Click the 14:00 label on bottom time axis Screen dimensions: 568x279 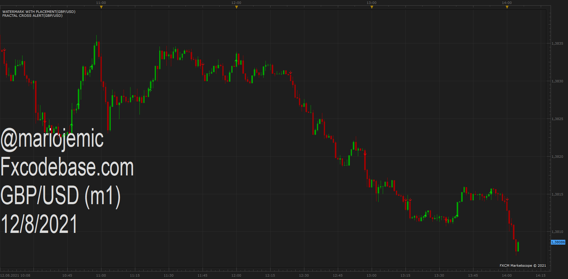point(507,275)
